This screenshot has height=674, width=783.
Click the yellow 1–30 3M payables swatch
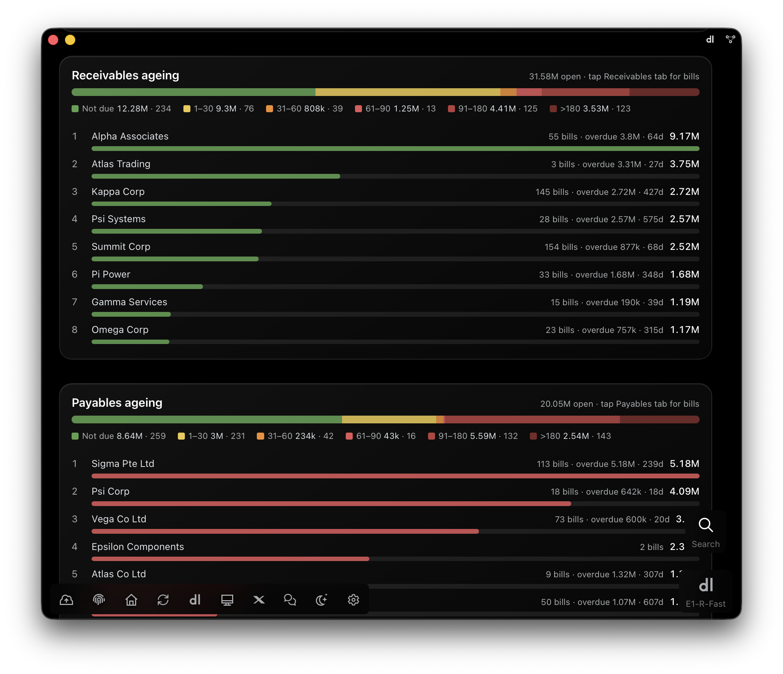point(182,436)
